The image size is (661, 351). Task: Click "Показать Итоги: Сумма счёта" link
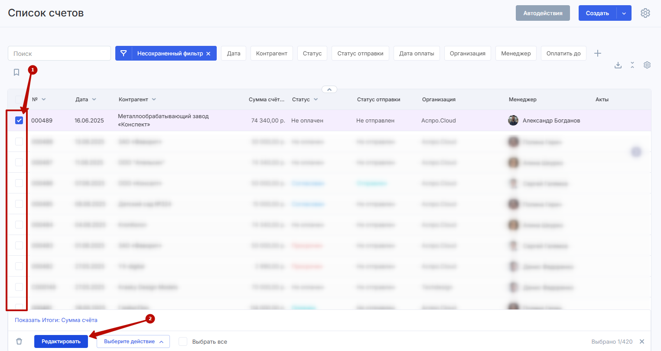click(56, 320)
